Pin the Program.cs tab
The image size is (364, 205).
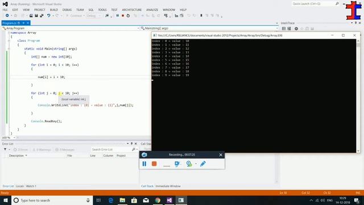tap(23, 23)
